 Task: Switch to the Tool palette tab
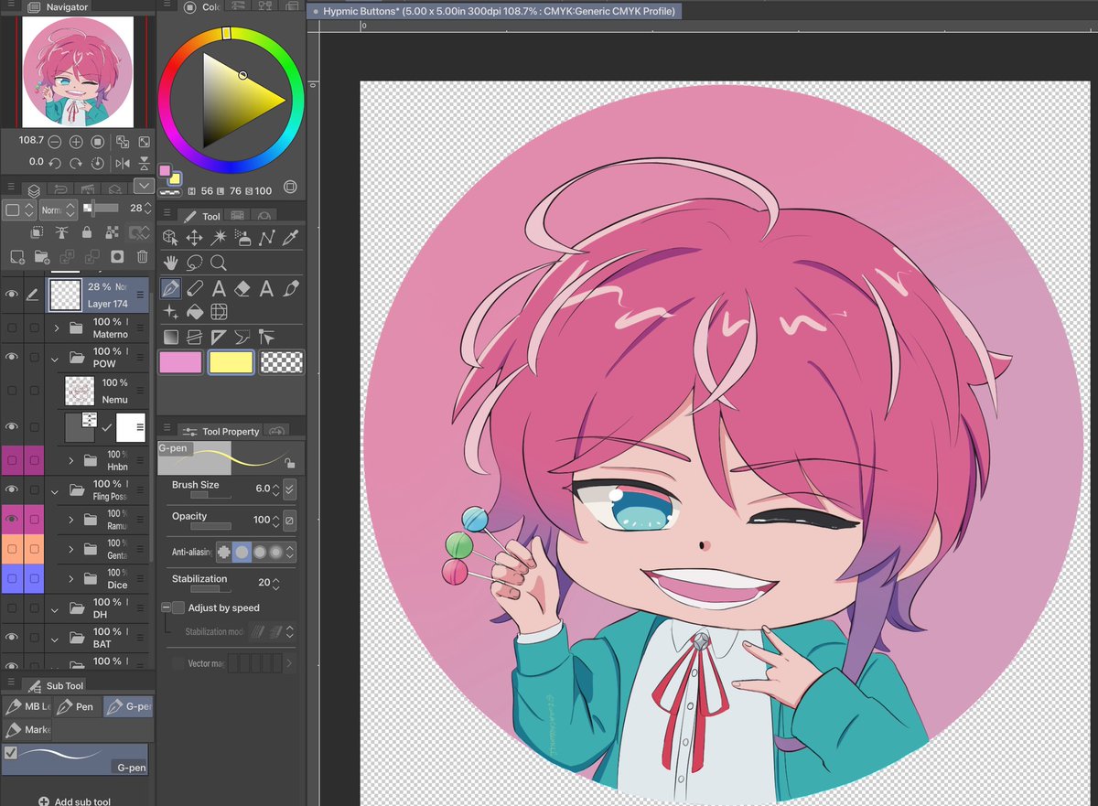pyautogui.click(x=201, y=216)
